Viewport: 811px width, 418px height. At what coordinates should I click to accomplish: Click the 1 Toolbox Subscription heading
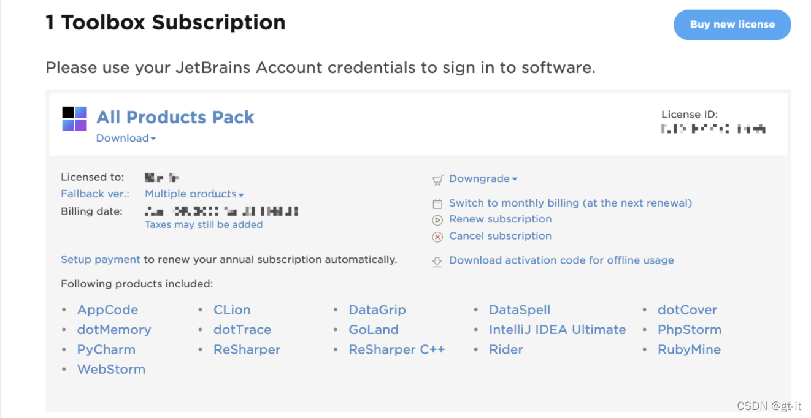pos(166,23)
